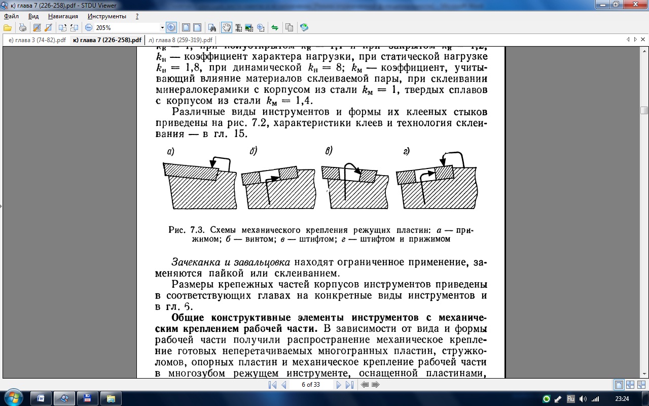Click the green sync arrows icon
This screenshot has width=649, height=406.
point(275,27)
